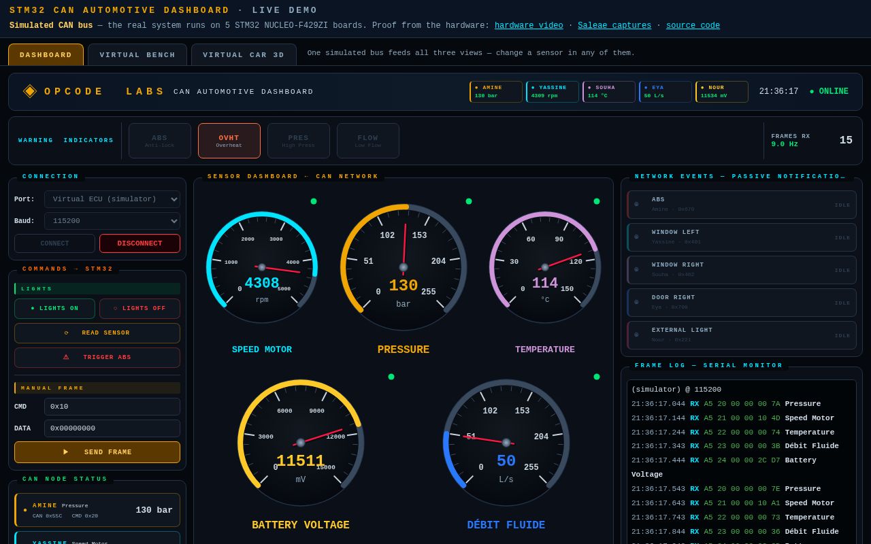Select the Amine 130 bar header chip
Screen dimensions: 871x544
(x=496, y=92)
